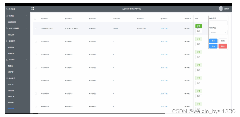
Task: Open the 请选择 type dropdown
Action: point(218,33)
